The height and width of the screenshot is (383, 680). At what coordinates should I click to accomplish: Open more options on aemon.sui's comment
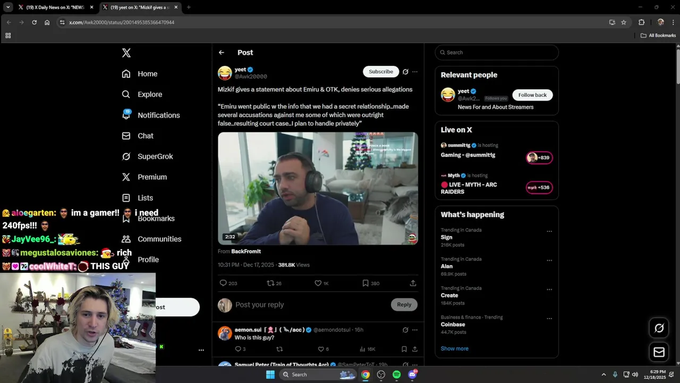tap(415, 330)
